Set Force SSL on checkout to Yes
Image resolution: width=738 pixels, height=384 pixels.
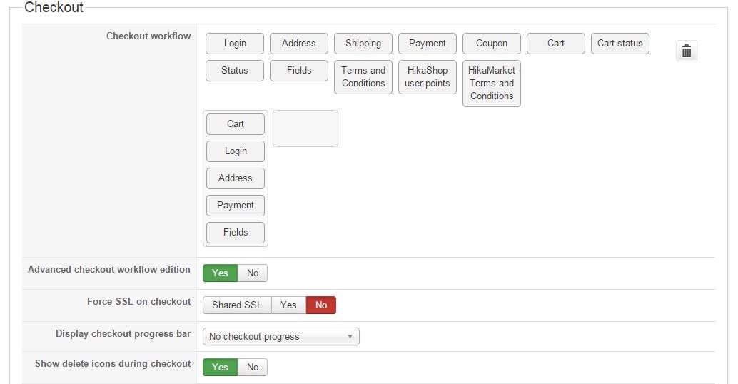tap(288, 305)
